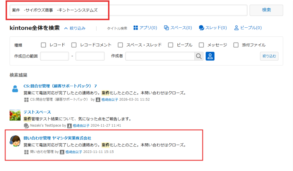293x171 pixels.
Task: Click the magnifier icon in 作成者 field
Action: [199, 56]
